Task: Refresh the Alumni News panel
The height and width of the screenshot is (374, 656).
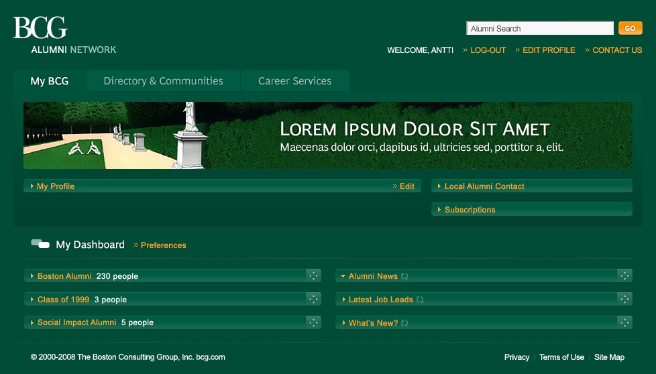Action: coord(405,276)
